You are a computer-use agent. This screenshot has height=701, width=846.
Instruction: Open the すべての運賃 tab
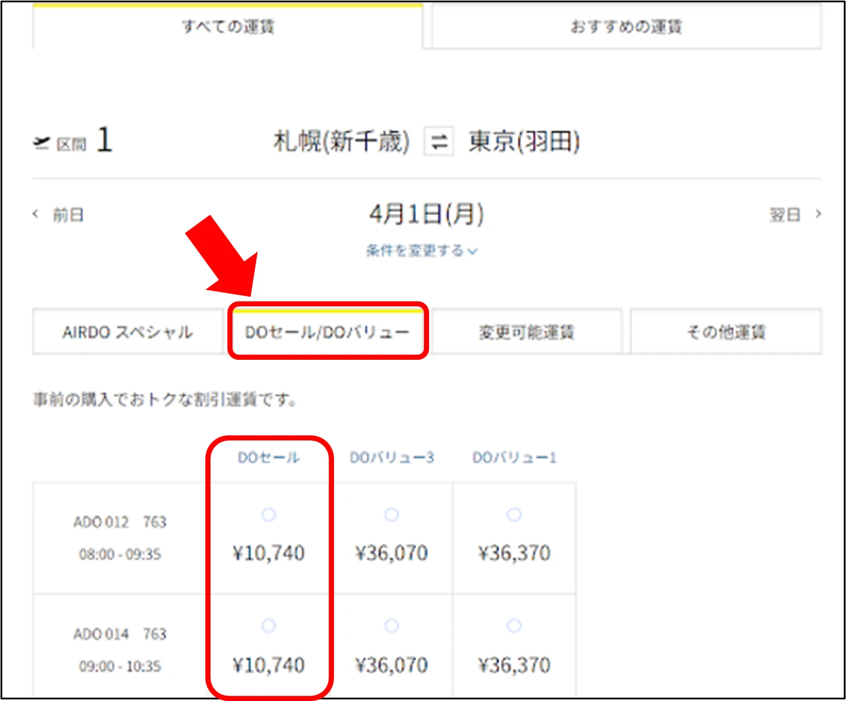coord(228,27)
